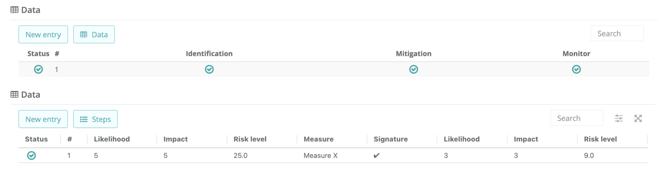
Task: Create a New entry in the lower section
Action: click(43, 119)
